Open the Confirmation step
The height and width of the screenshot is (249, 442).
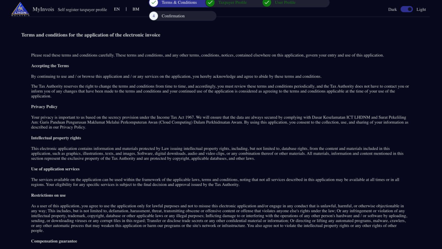coord(173,16)
